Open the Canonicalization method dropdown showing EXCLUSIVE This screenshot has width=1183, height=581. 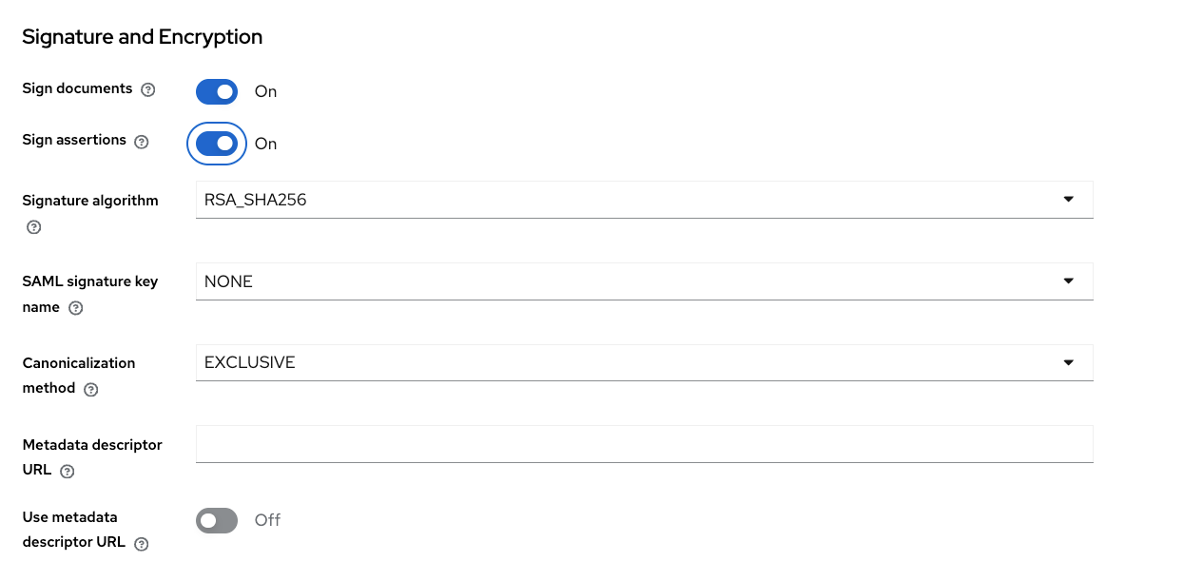coord(644,362)
